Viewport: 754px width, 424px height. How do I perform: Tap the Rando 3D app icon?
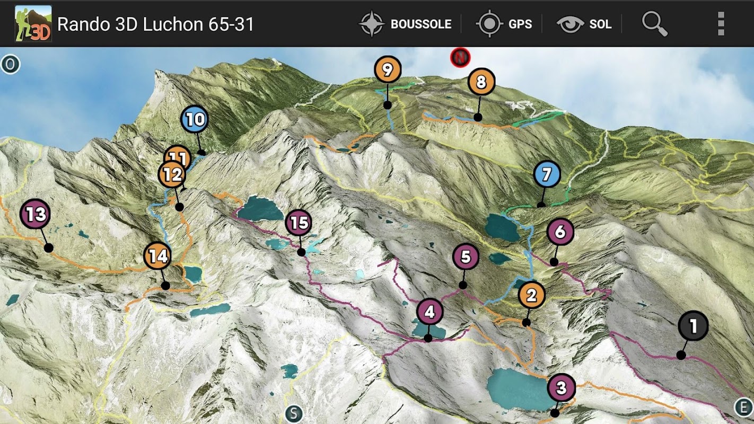[33, 23]
